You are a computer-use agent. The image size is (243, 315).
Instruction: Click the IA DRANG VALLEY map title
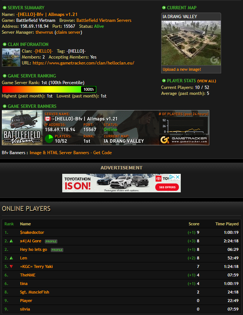tap(180, 17)
